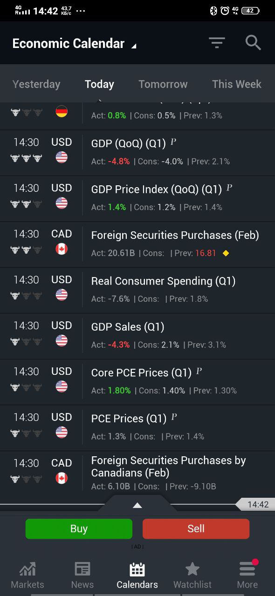The image size is (275, 596).
Task: Open Watchlist star icon
Action: click(x=192, y=569)
